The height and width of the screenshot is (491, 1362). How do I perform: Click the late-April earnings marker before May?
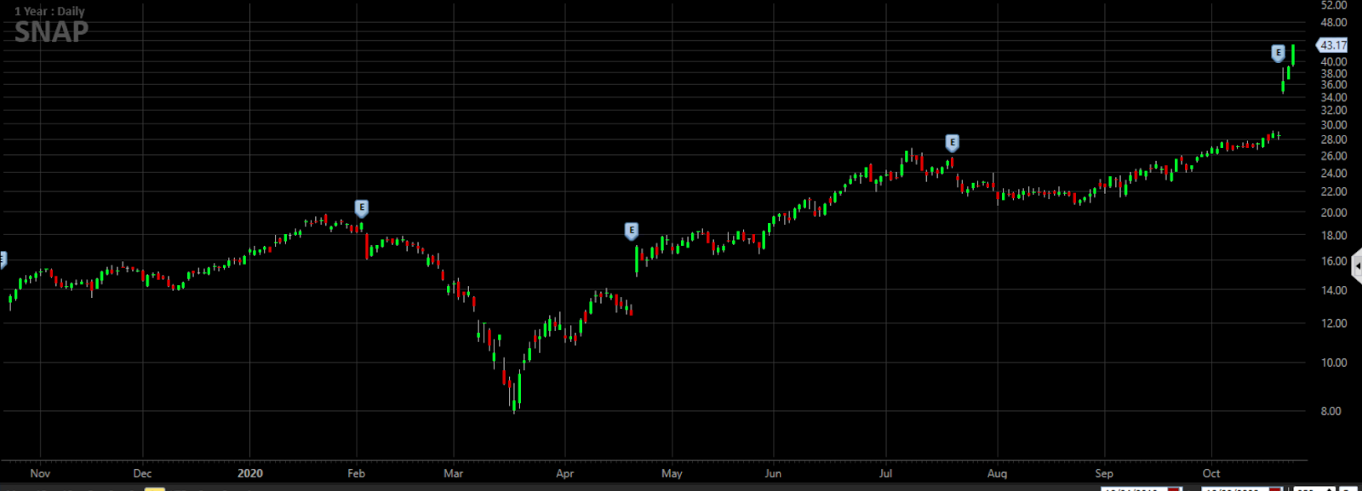[x=631, y=231]
